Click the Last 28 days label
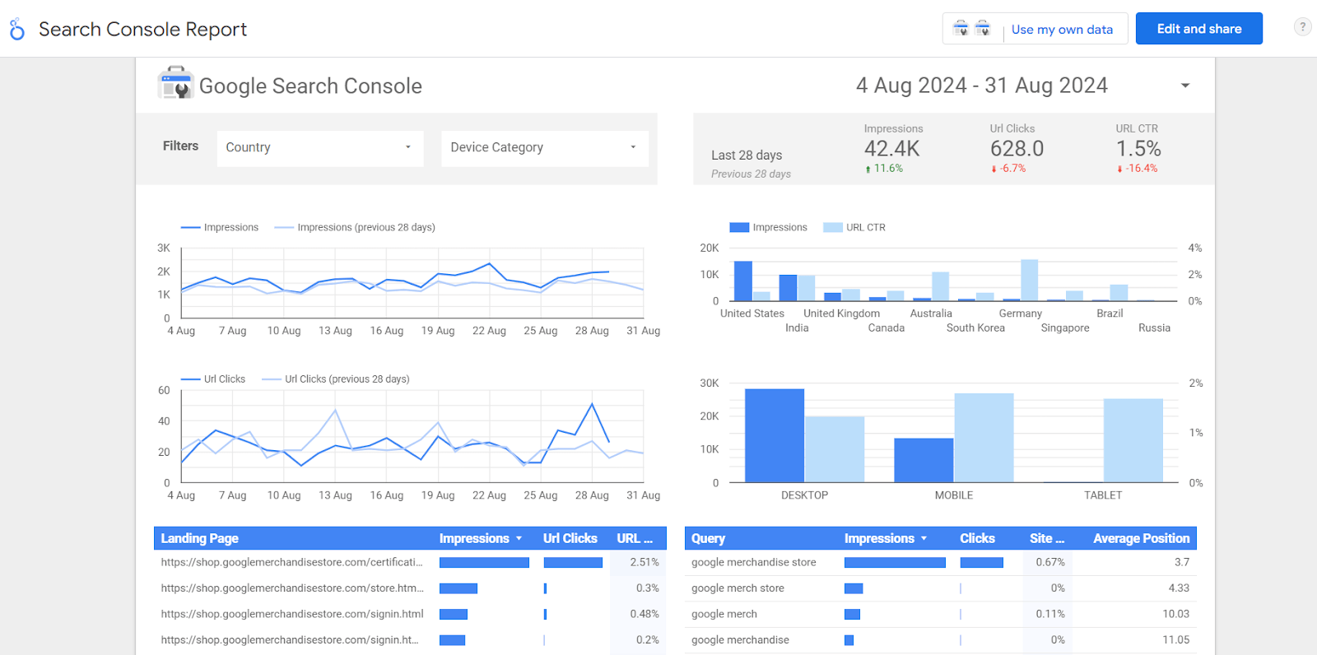 (x=747, y=156)
